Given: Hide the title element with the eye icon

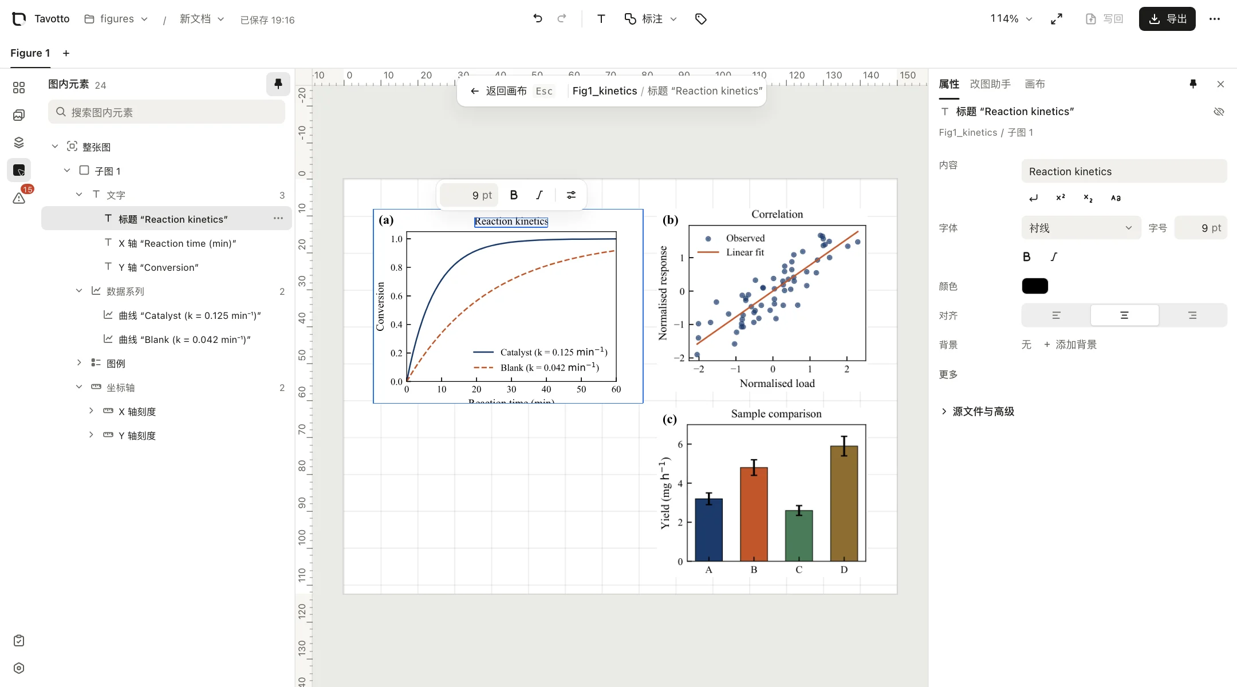Looking at the screenshot, I should point(1219,112).
